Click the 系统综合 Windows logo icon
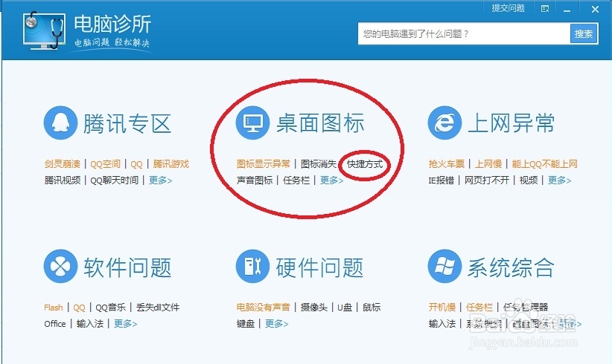Viewport: 612px width, 364px height. 444,266
